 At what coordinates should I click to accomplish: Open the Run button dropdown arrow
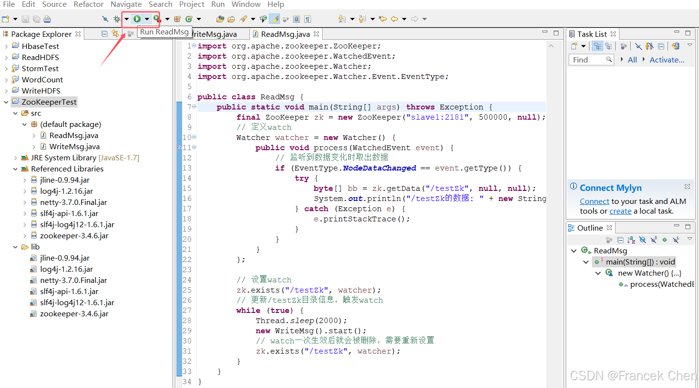point(147,19)
